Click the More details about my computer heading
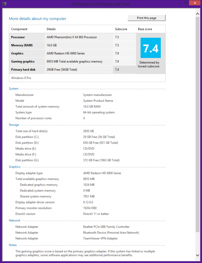 [x=37, y=19]
